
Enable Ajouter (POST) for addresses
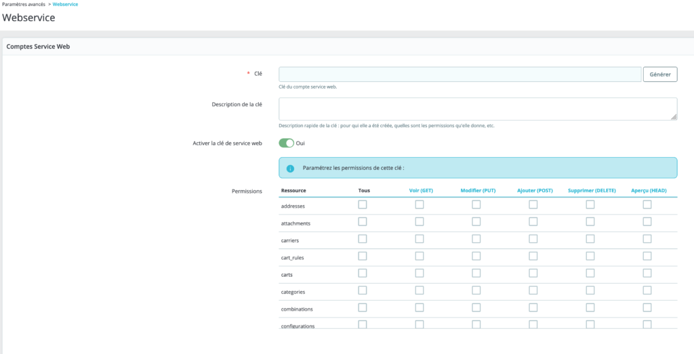pos(533,204)
